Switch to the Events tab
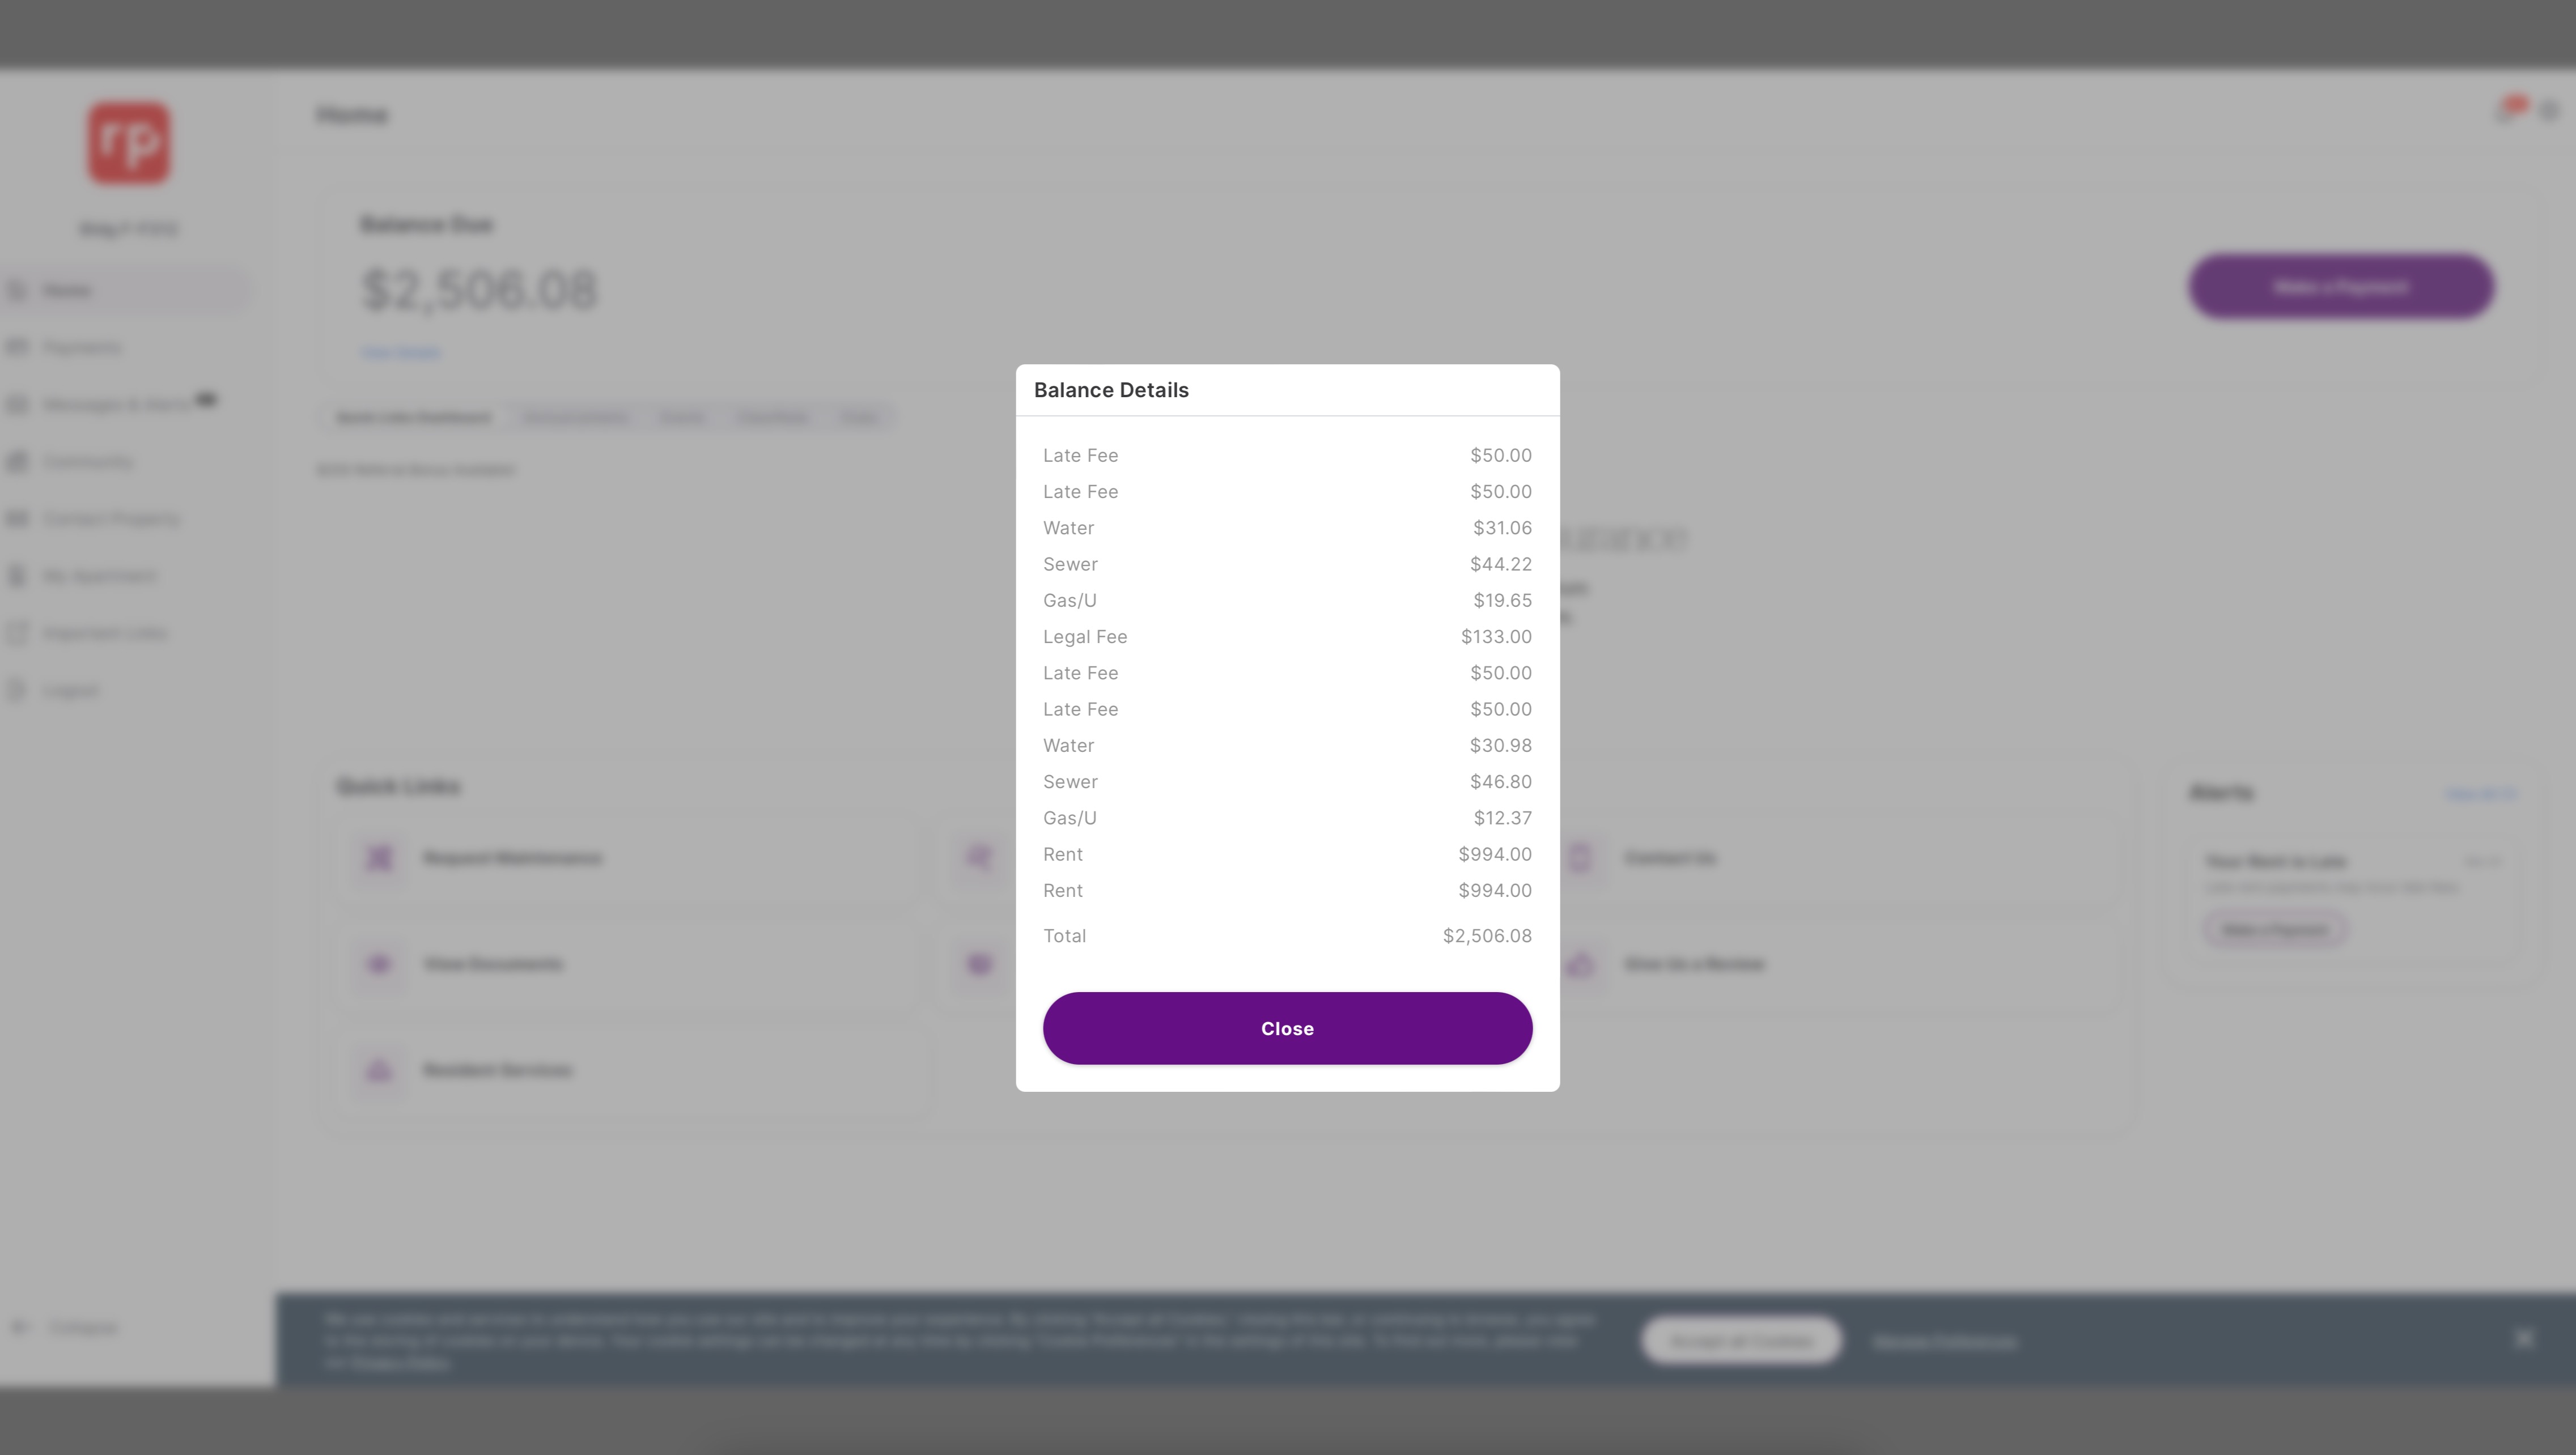Image resolution: width=2576 pixels, height=1455 pixels. click(682, 417)
